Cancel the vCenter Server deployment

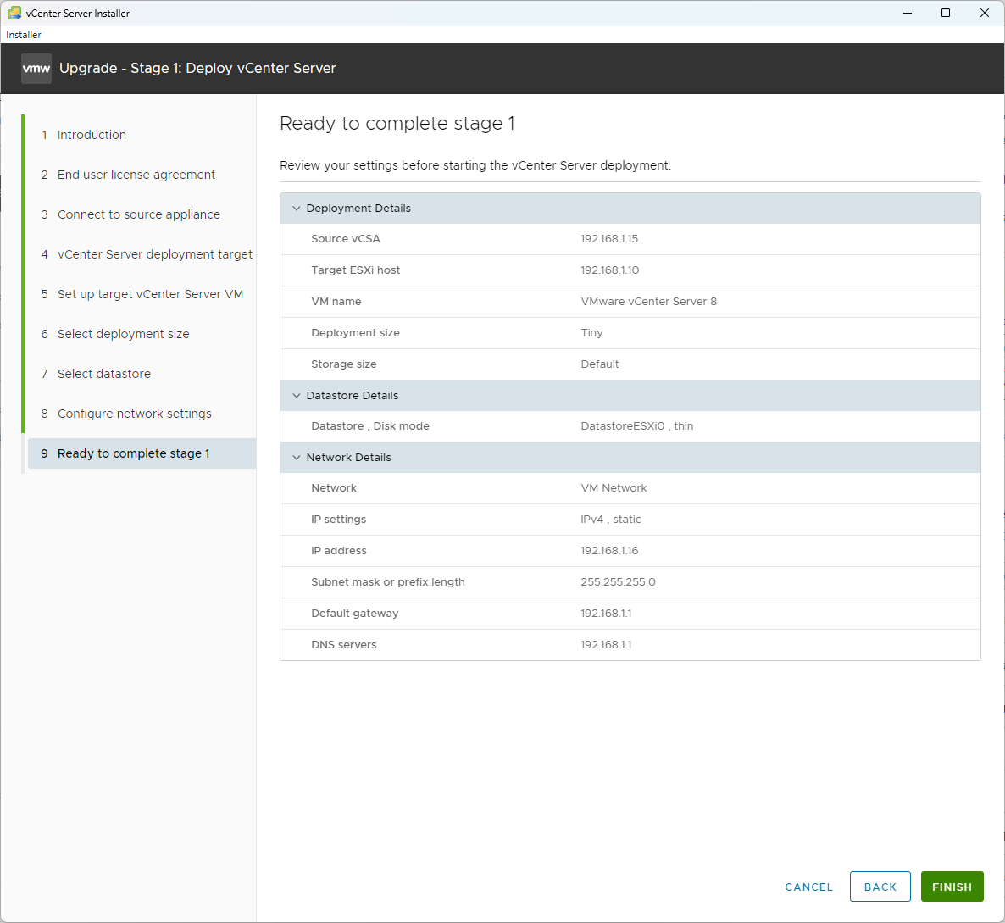pyautogui.click(x=808, y=887)
